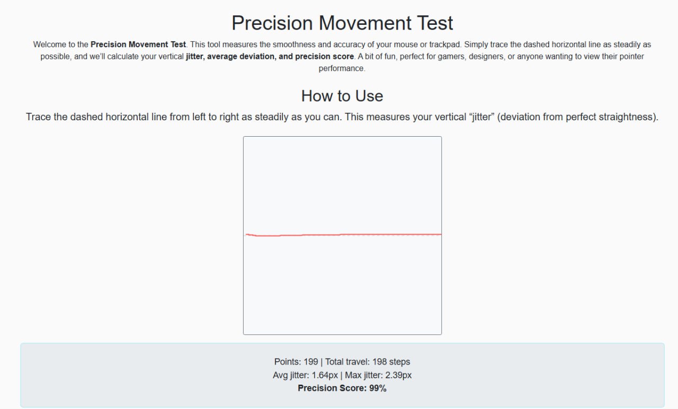
Task: Click the left starting point of the red traced line
Action: coord(247,234)
